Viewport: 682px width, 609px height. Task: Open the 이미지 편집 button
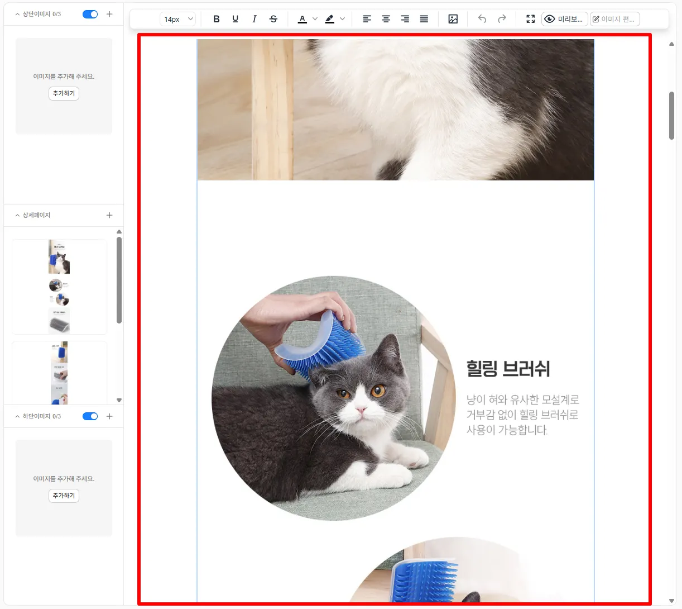(615, 19)
